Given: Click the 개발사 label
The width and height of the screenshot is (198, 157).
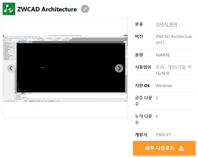Looking at the screenshot, I should tap(141, 135).
